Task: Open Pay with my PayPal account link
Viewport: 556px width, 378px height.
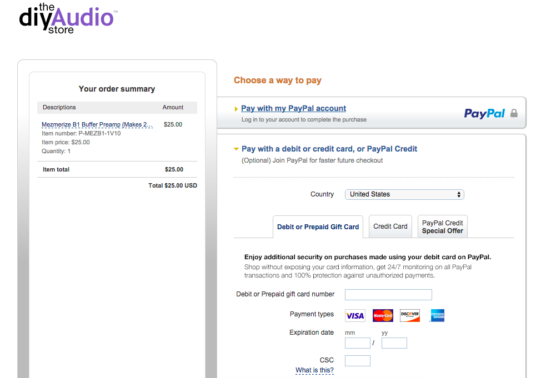Action: pos(294,108)
